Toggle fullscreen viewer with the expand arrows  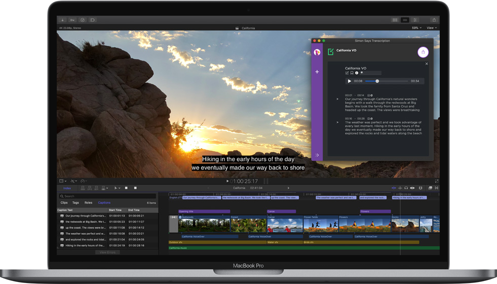pyautogui.click(x=436, y=181)
